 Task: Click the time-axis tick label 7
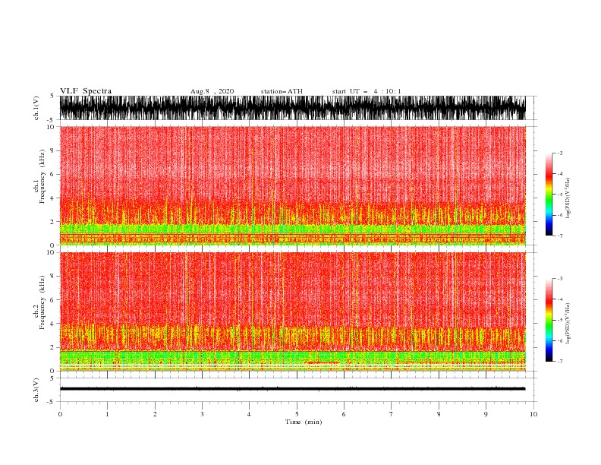392,414
